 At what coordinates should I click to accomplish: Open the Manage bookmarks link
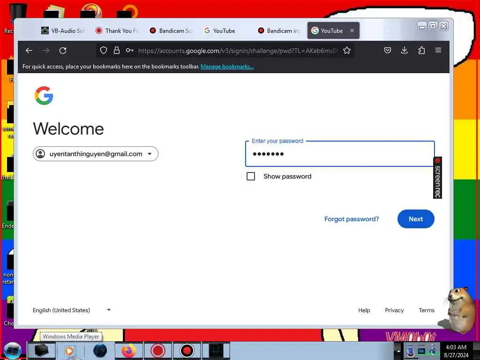[x=227, y=67]
